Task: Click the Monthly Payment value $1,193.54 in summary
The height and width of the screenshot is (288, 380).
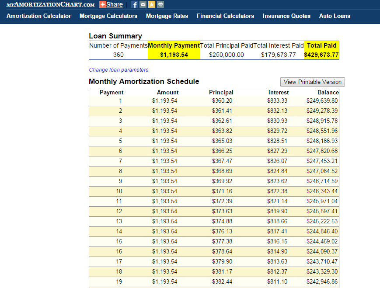Action: [x=174, y=55]
